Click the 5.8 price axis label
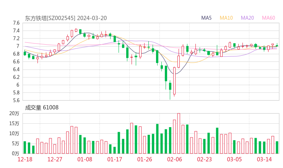 point(16,93)
